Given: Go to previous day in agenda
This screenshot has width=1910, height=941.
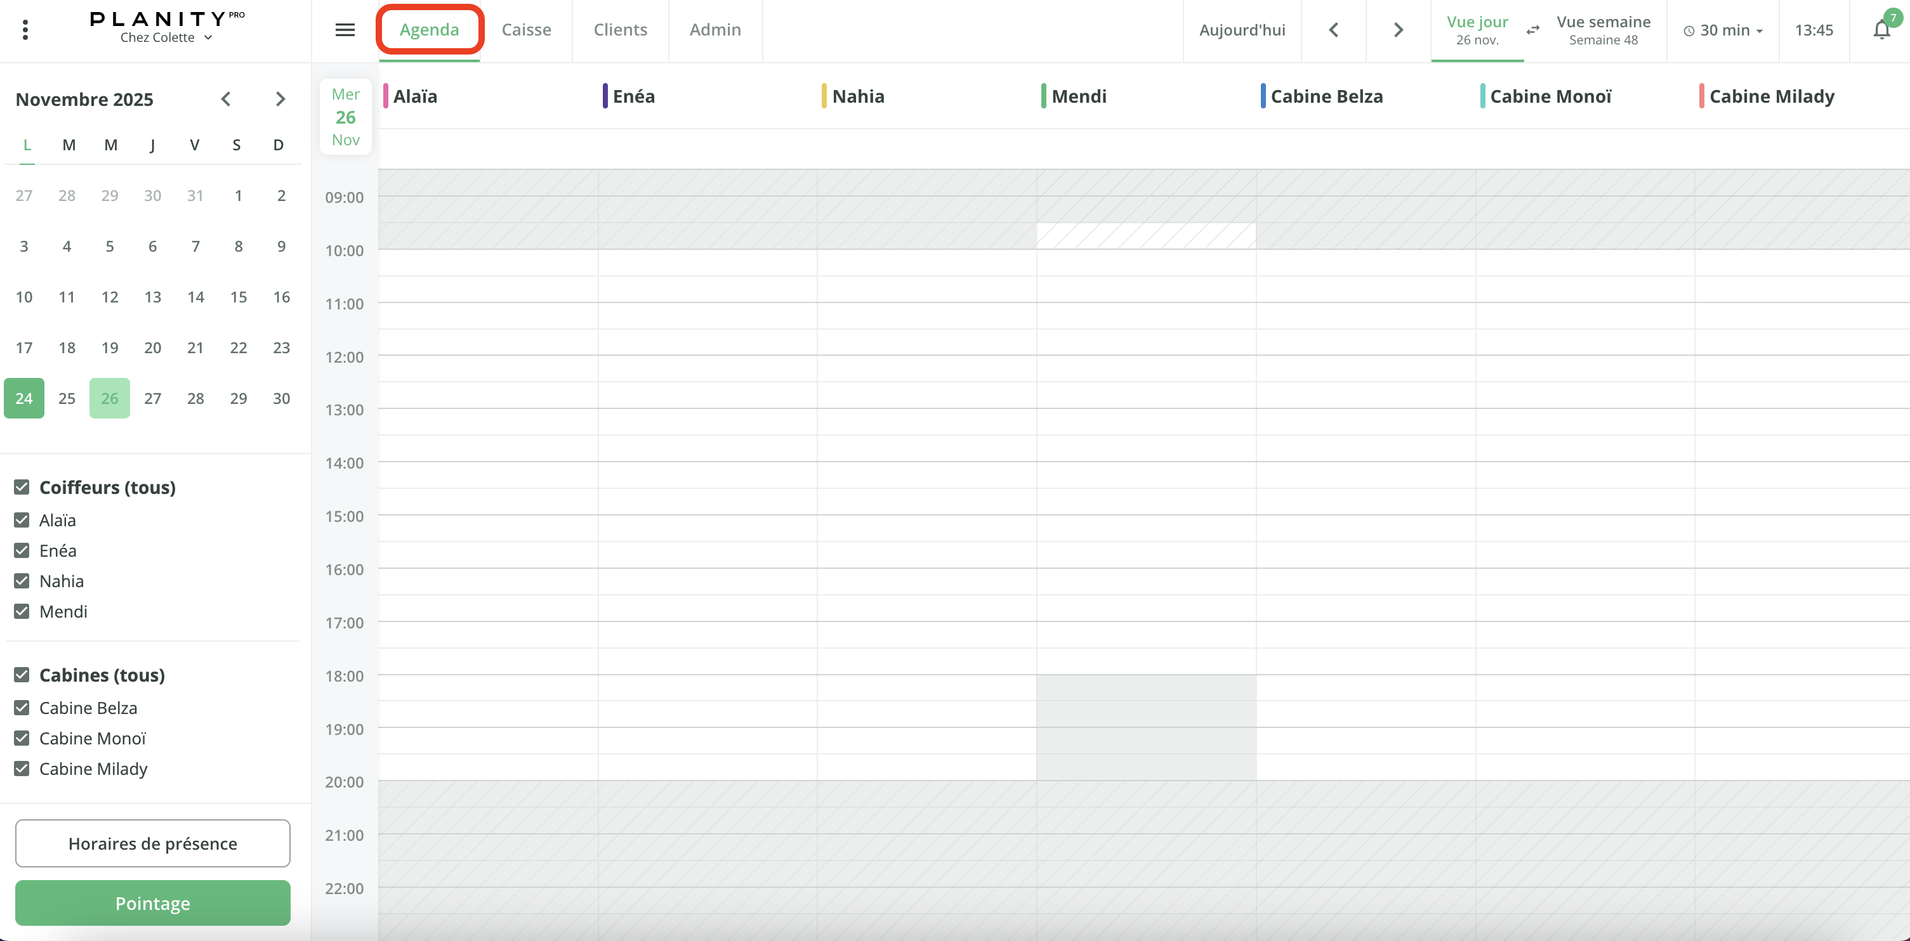Looking at the screenshot, I should tap(1333, 30).
